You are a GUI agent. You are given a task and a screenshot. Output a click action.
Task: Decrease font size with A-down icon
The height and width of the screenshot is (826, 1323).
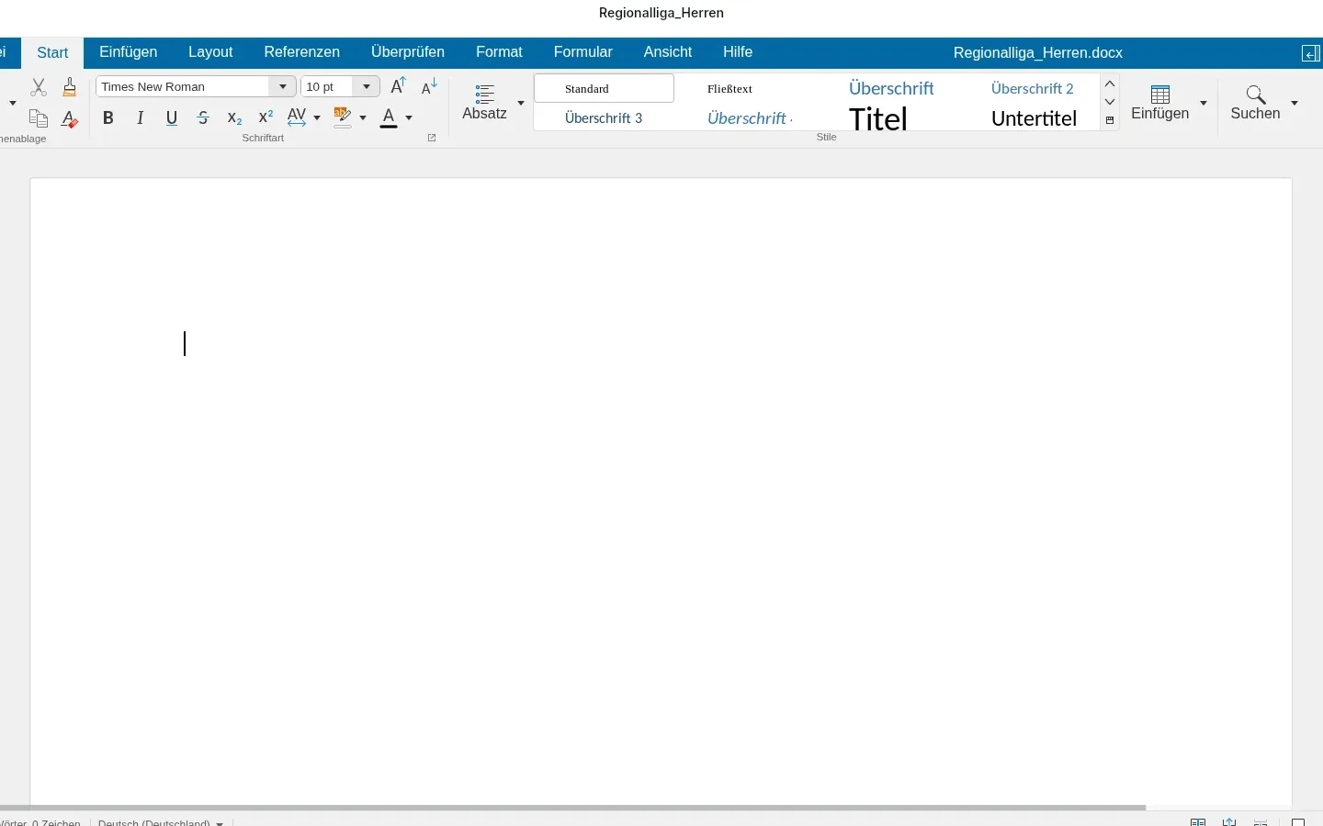pos(429,86)
